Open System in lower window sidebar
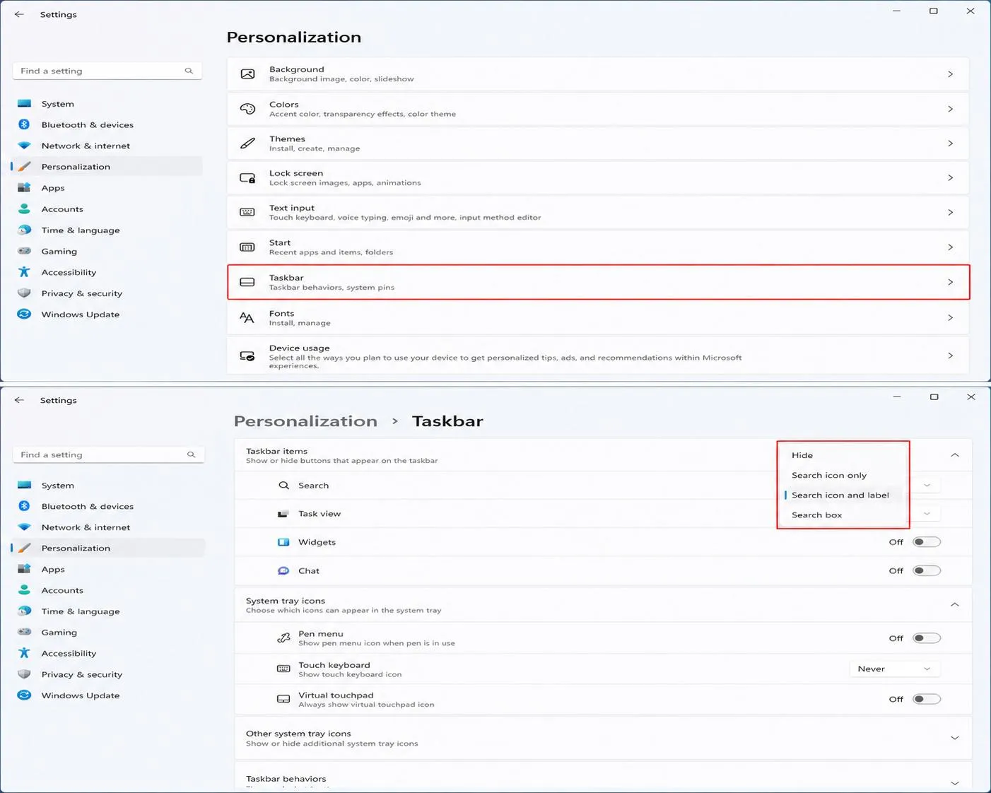This screenshot has width=991, height=793. 108,486
